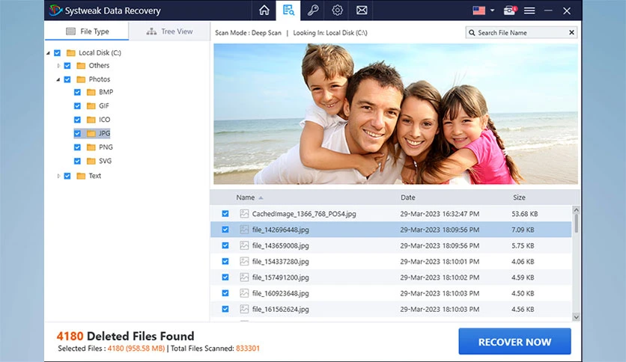The width and height of the screenshot is (626, 362).
Task: Sort by the Name column header
Action: point(245,197)
